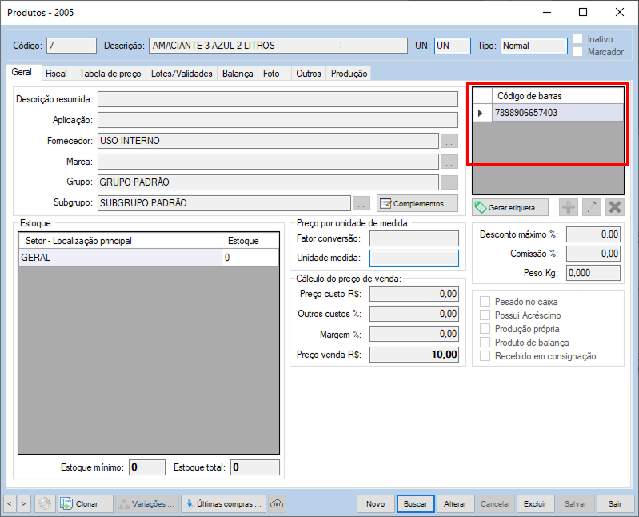Click the edit barcode pencil icon
639x517 pixels.
[592, 207]
